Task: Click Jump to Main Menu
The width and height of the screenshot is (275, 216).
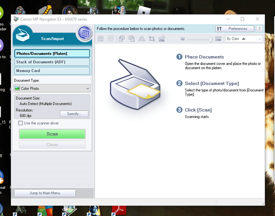Action: (45, 193)
